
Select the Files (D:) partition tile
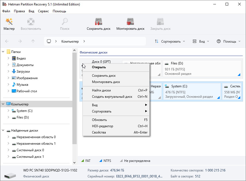[202, 69]
